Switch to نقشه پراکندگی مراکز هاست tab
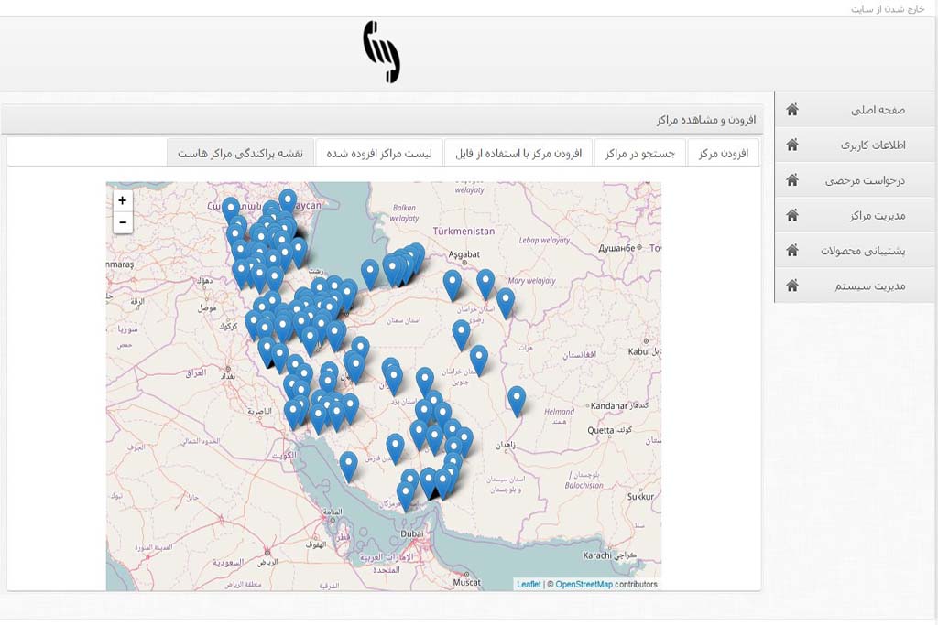Image resolution: width=938 pixels, height=625 pixels. (x=240, y=153)
